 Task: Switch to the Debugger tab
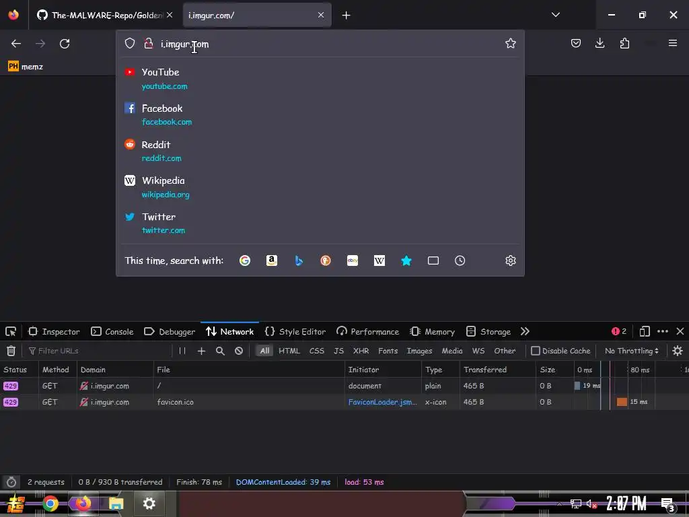click(170, 331)
